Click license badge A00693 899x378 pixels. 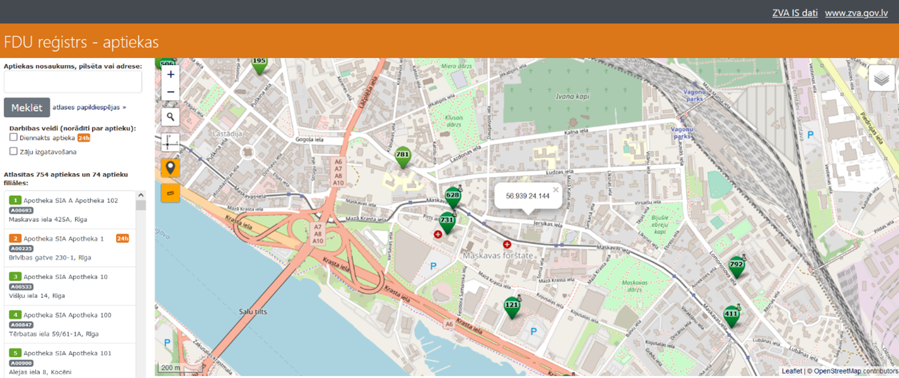(x=21, y=211)
